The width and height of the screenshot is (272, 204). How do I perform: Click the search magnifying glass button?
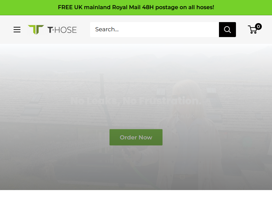point(227,30)
